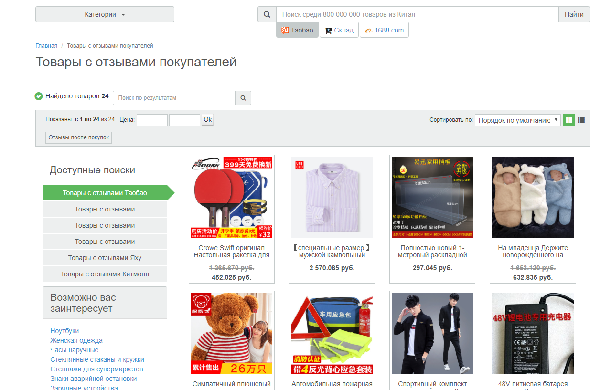Open the Женская одежда suggestion link
Screen dimensions: 611x390
coord(76,340)
